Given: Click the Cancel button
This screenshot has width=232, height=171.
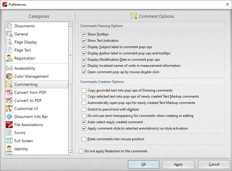Looking at the screenshot, I should coord(214,164).
